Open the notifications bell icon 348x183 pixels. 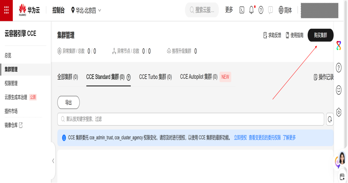(x=252, y=10)
